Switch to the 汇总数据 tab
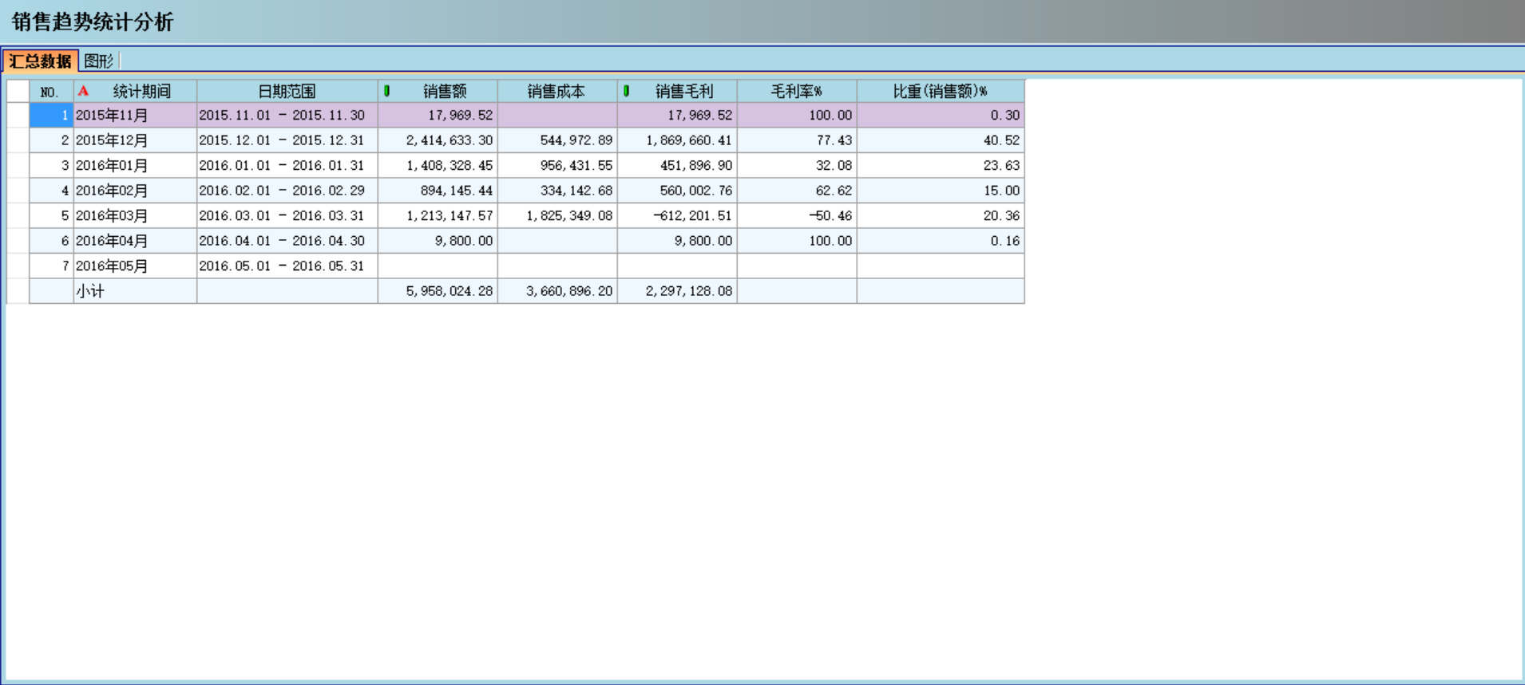The width and height of the screenshot is (1525, 685). (40, 61)
